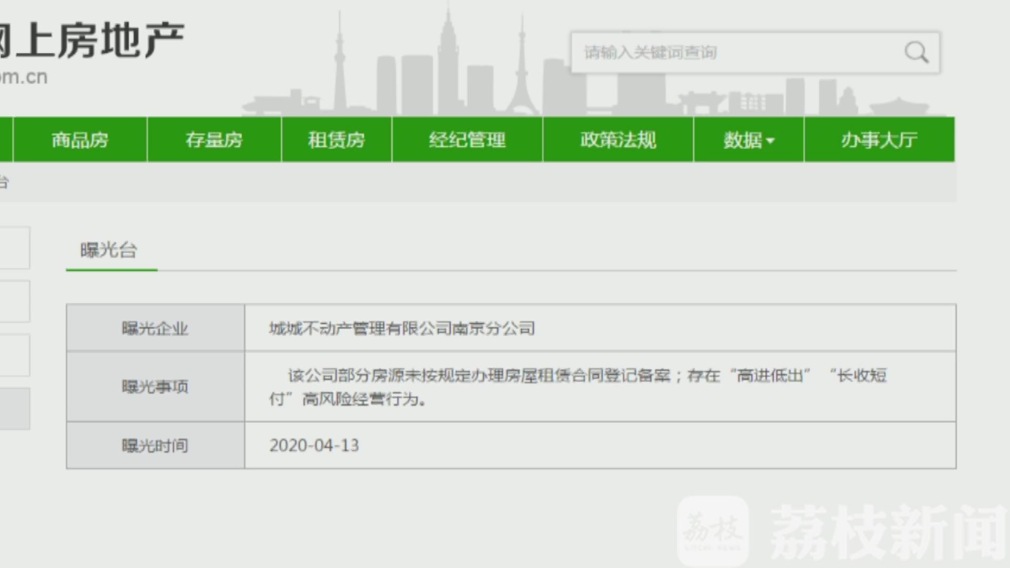Open 政策法规 navigation item

[x=618, y=139]
